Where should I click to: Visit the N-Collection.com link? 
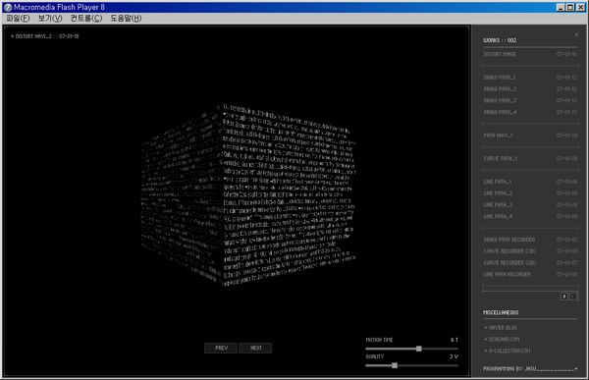(x=508, y=351)
